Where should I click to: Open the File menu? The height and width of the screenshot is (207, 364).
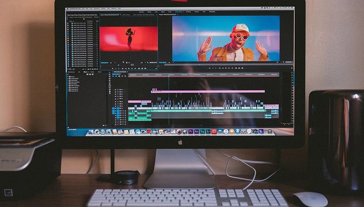click(x=83, y=8)
